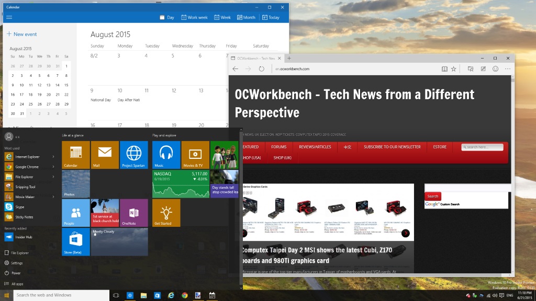Open the People tile

76,213
